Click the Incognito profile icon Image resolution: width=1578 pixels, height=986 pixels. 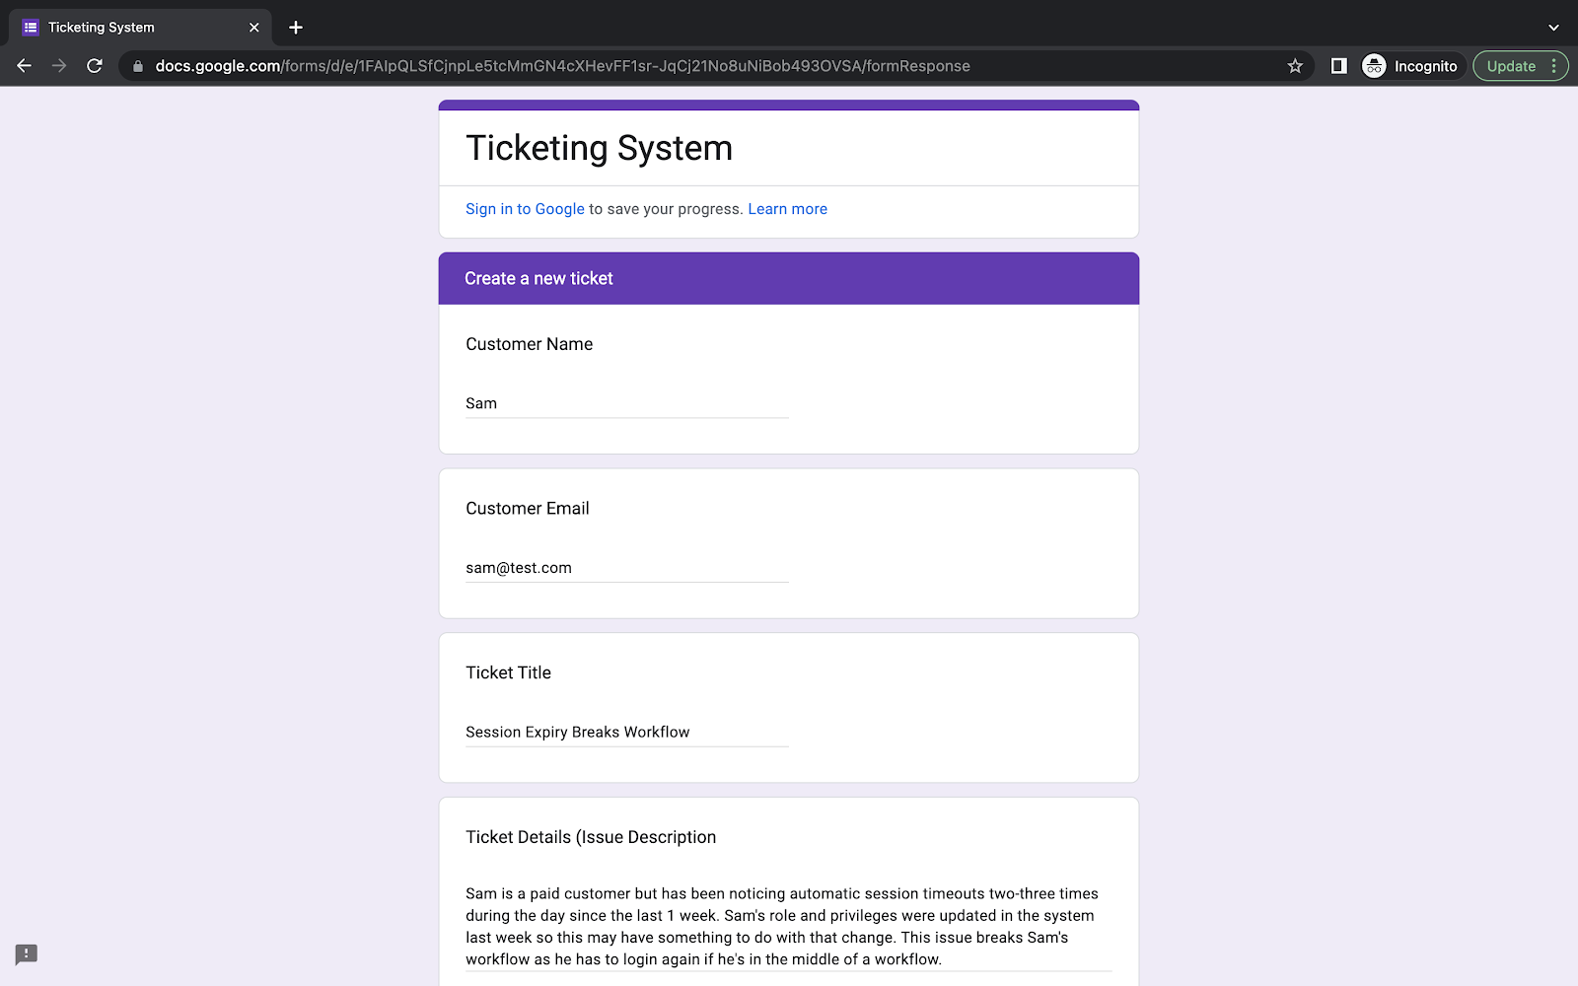click(x=1410, y=66)
